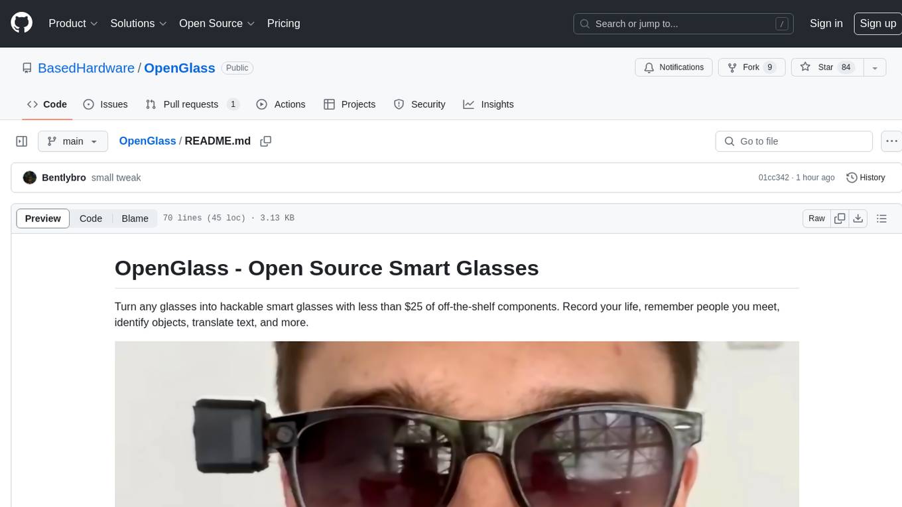Viewport: 902px width, 507px height.
Task: Click the fork count badge 9
Action: click(x=769, y=68)
